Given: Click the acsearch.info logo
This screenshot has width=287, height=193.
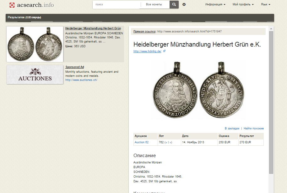Looking at the screenshot, I should tap(32, 5).
